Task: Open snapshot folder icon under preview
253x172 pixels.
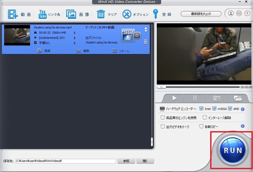Action: click(x=237, y=98)
